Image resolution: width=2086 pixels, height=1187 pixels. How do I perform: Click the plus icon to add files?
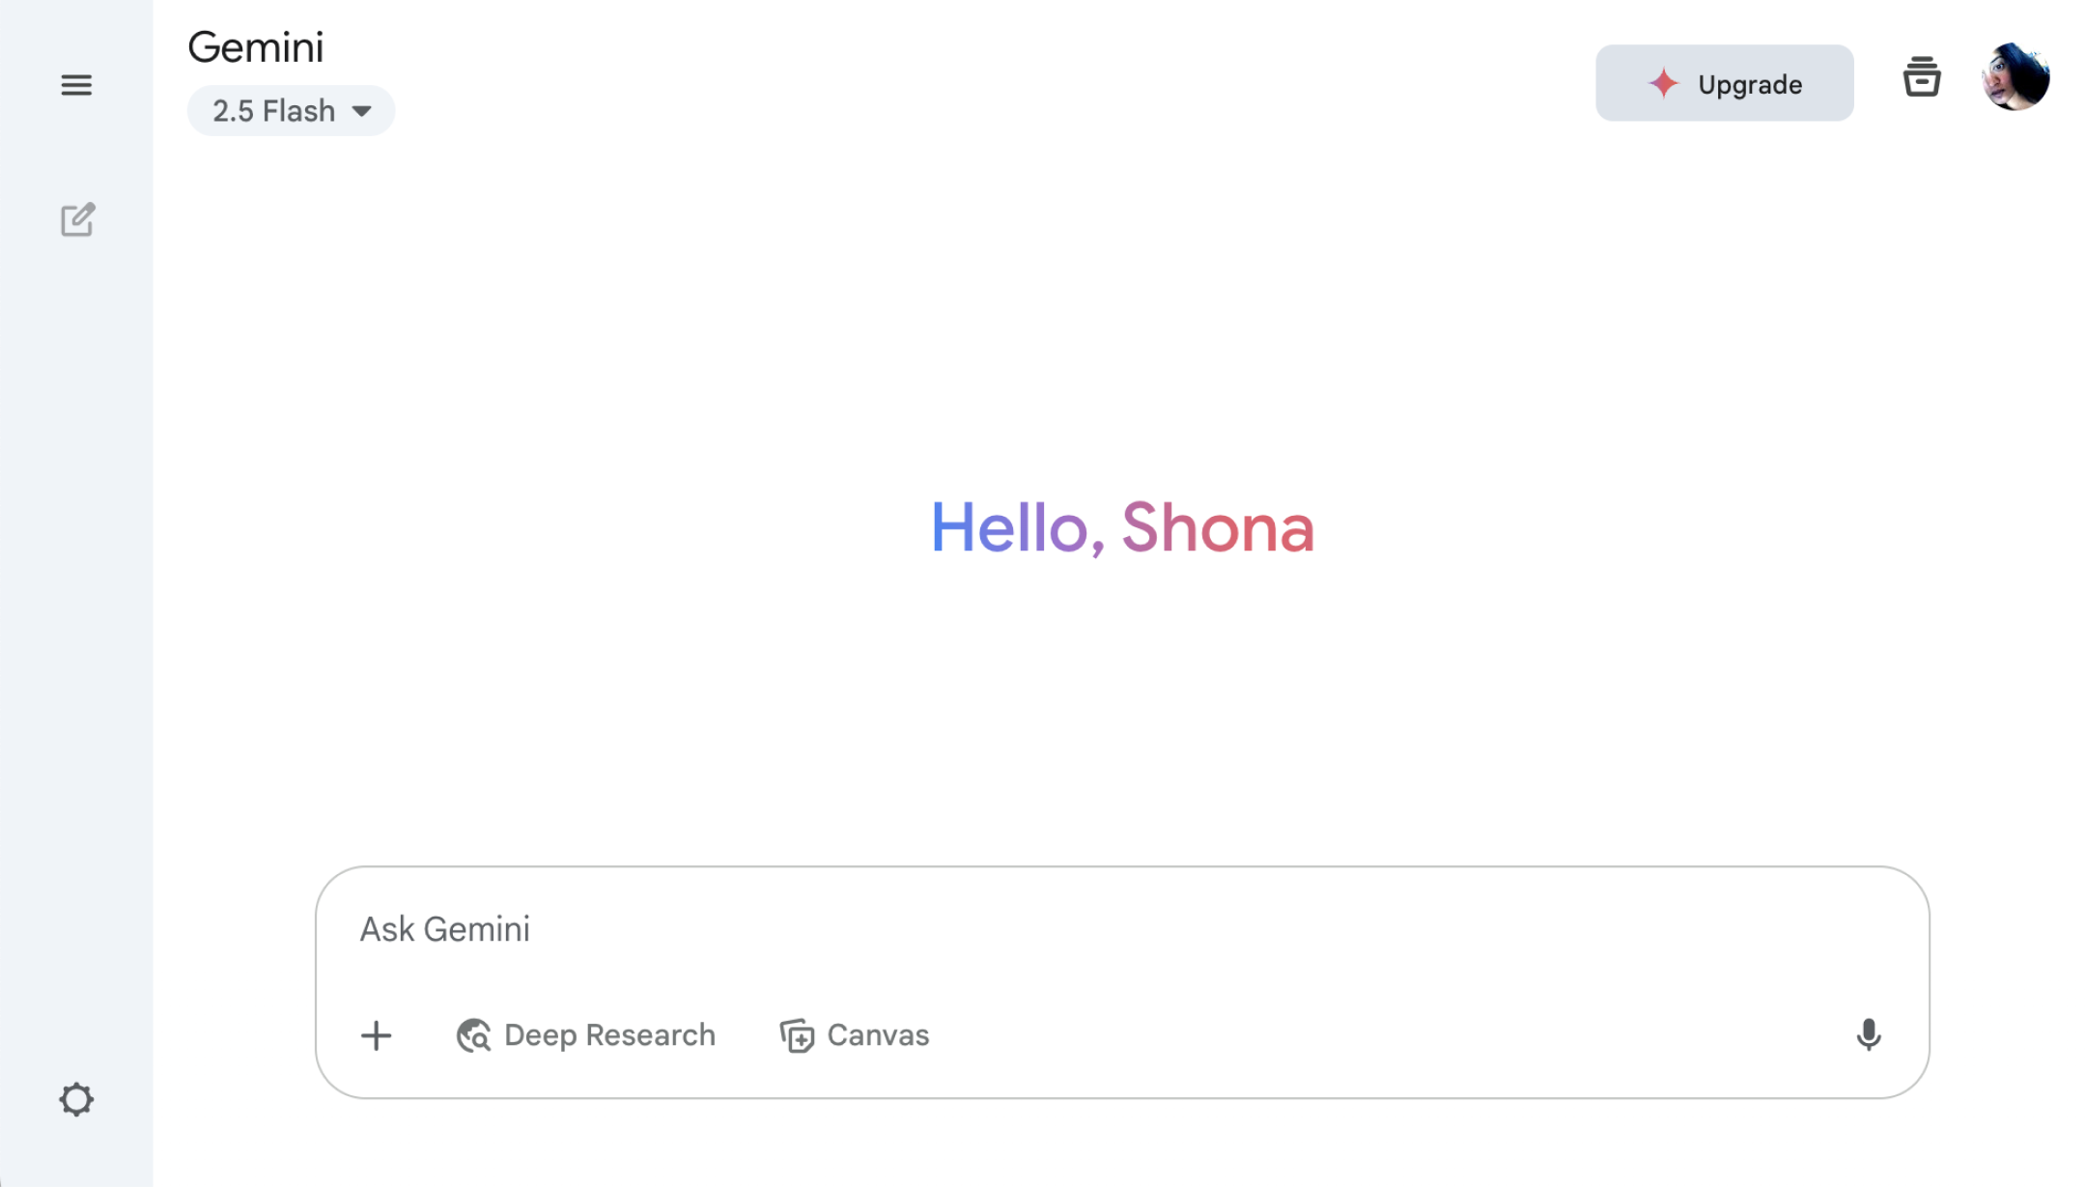377,1035
